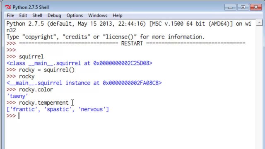Viewport: 265px width, 149px height.
Task: Open the Edit menu
Action: click(23, 16)
